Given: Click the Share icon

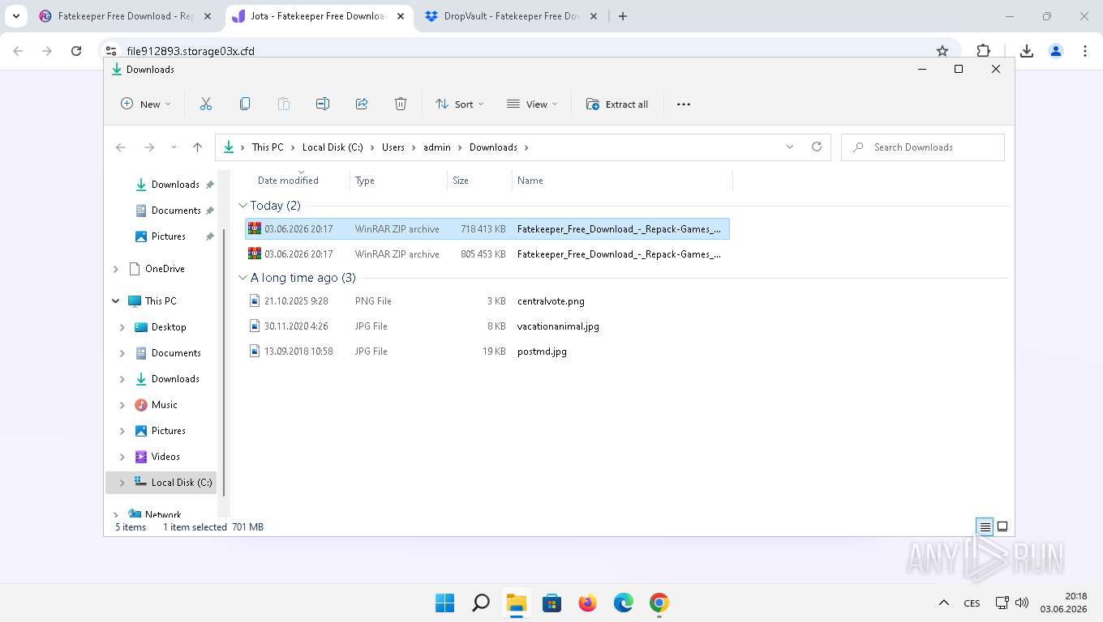Looking at the screenshot, I should tap(362, 104).
